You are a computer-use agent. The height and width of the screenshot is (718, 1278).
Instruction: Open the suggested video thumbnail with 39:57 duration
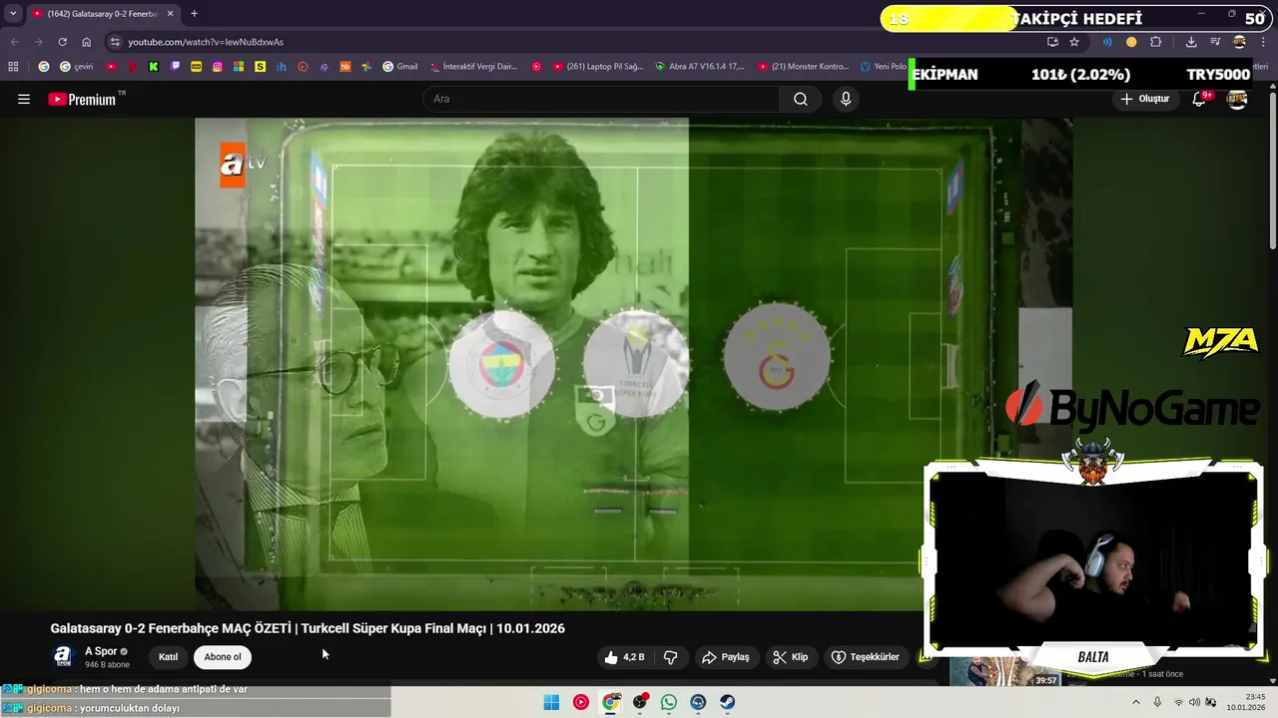coord(1004,671)
